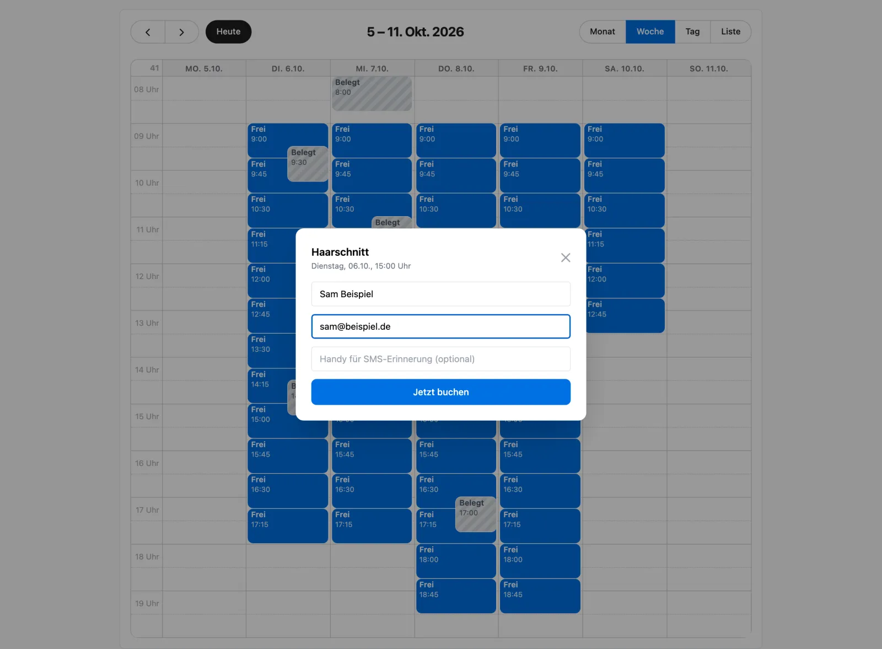Click the DO. 8.10. column header
This screenshot has height=649, width=882.
456,68
